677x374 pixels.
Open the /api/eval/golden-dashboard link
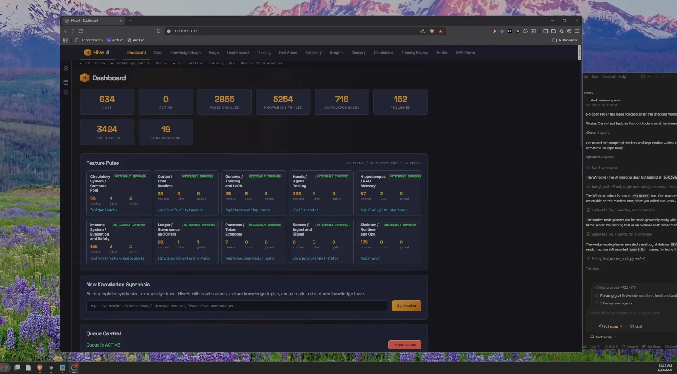tap(384, 210)
